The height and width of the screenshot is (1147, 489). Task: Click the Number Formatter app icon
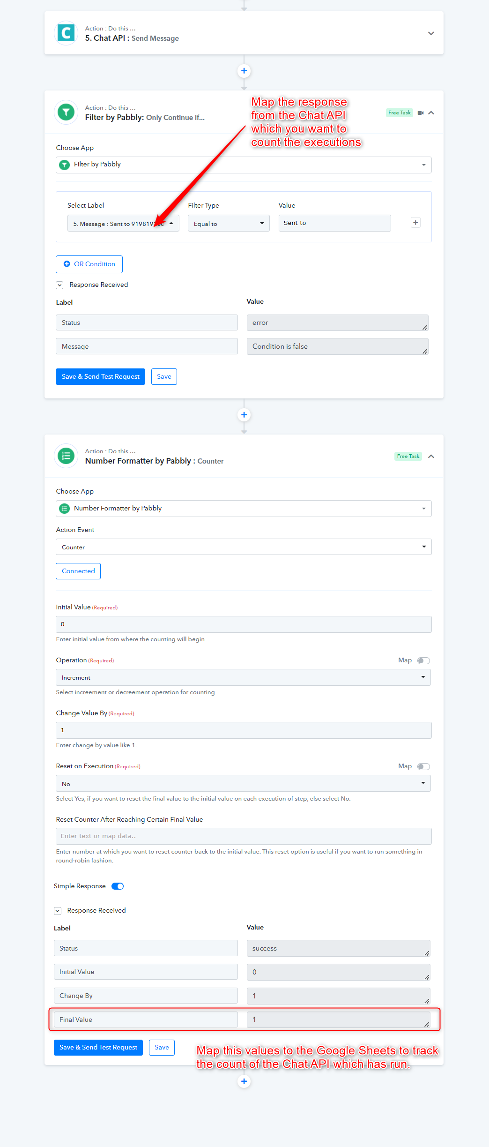[x=66, y=456]
